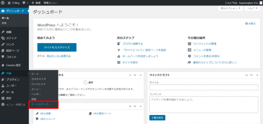The image size is (263, 124).
Task: Open comments bubble icon in admin bar
Action: pyautogui.click(x=24, y=3)
